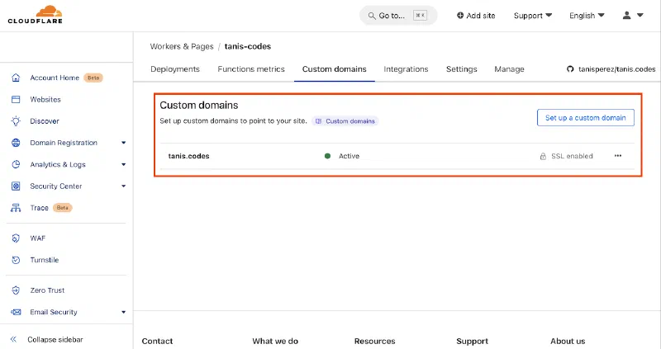Click the Go to... search field
Viewport: 661px width, 349px height.
tap(398, 16)
